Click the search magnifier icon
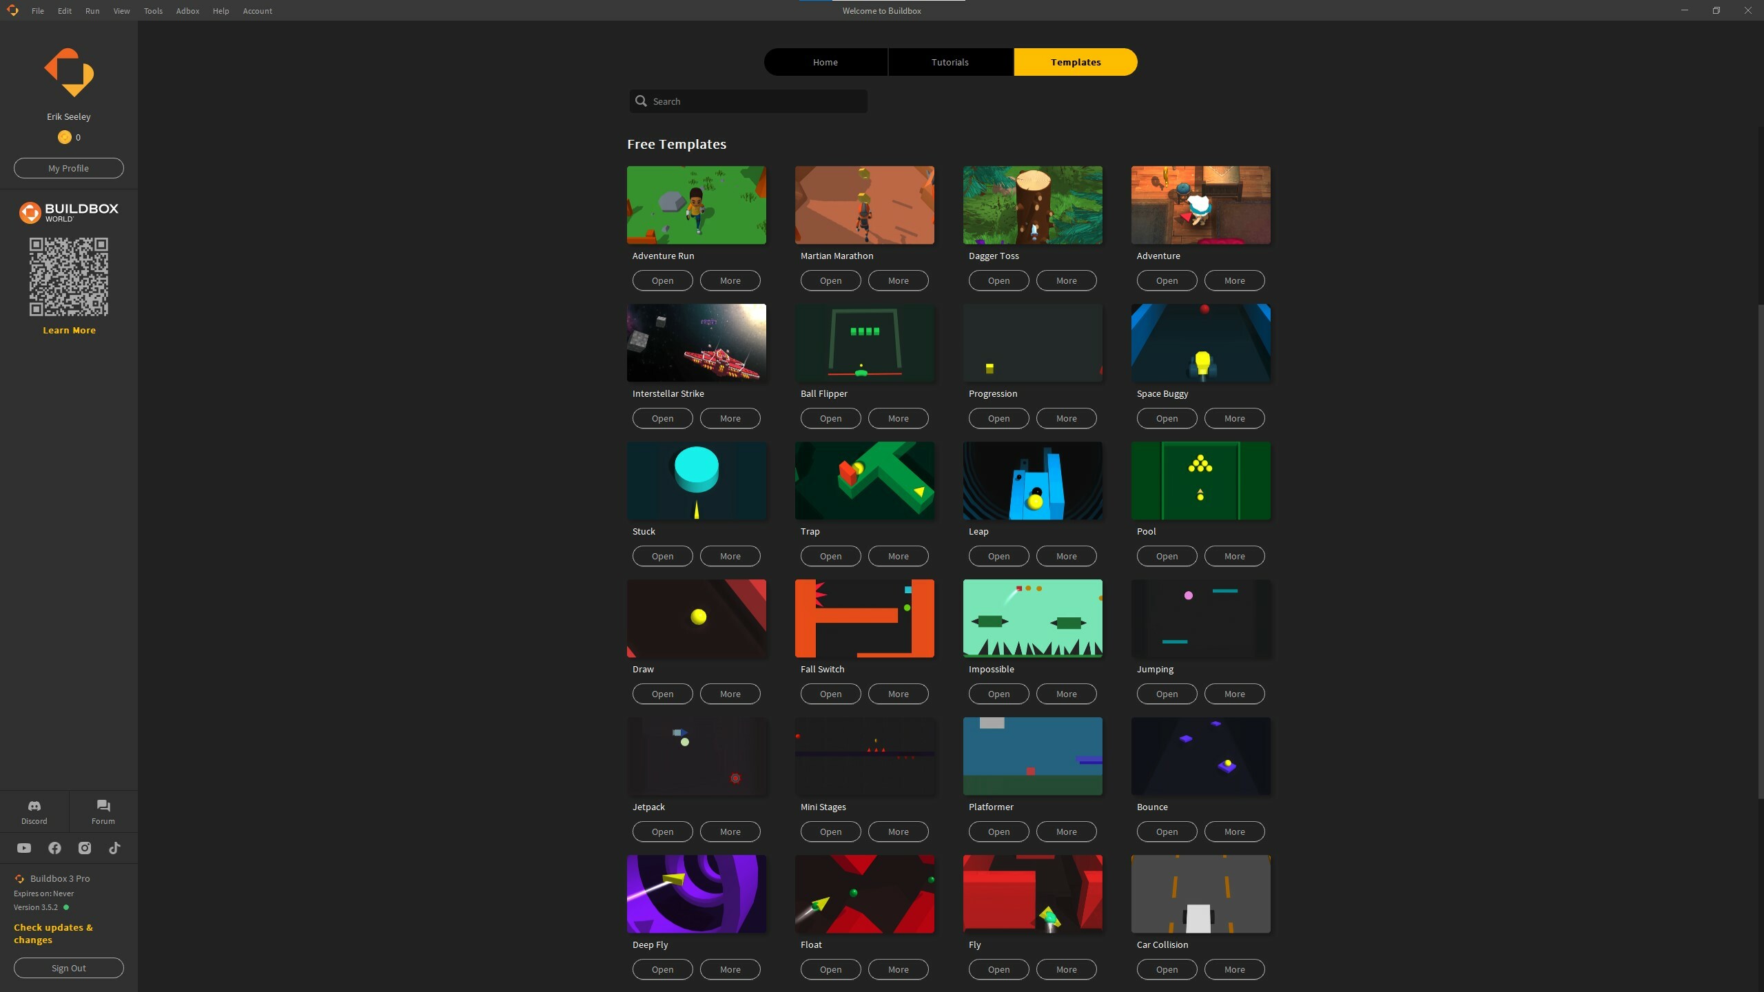 coord(640,101)
